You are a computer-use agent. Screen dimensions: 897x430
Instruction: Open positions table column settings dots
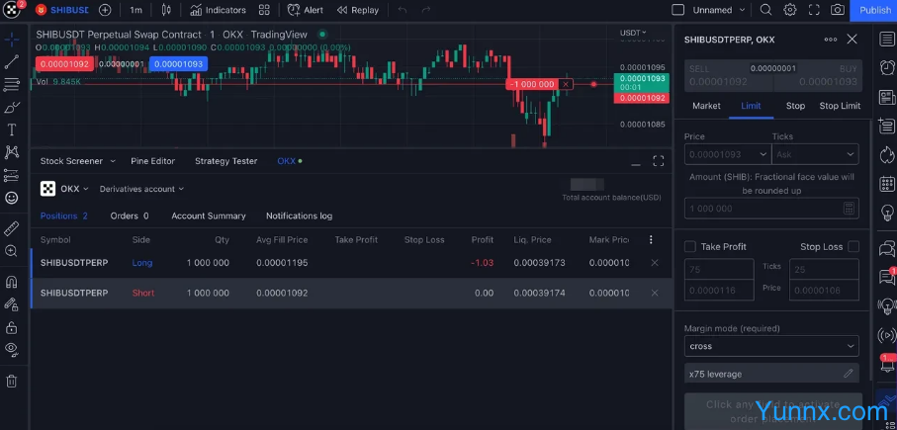click(651, 239)
